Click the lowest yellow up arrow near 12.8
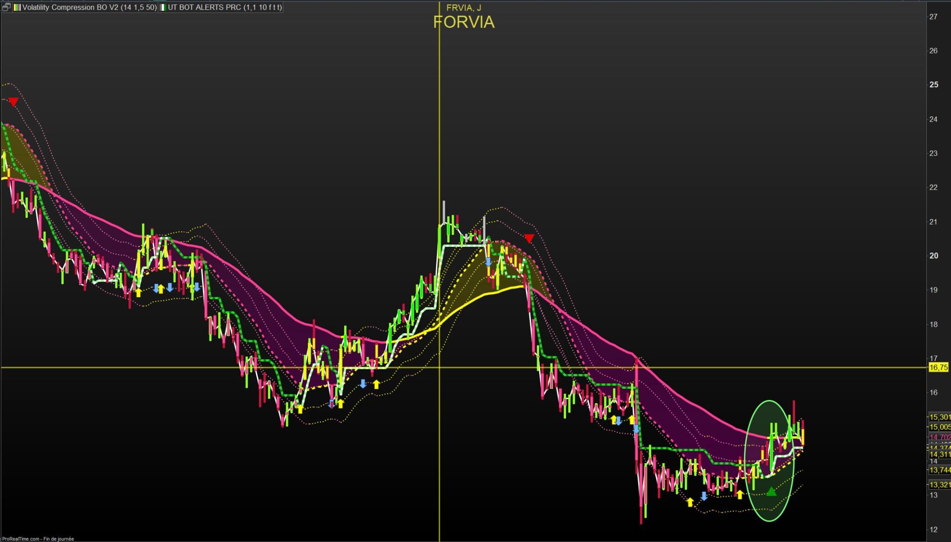Screen dimensions: 951x542 point(690,502)
